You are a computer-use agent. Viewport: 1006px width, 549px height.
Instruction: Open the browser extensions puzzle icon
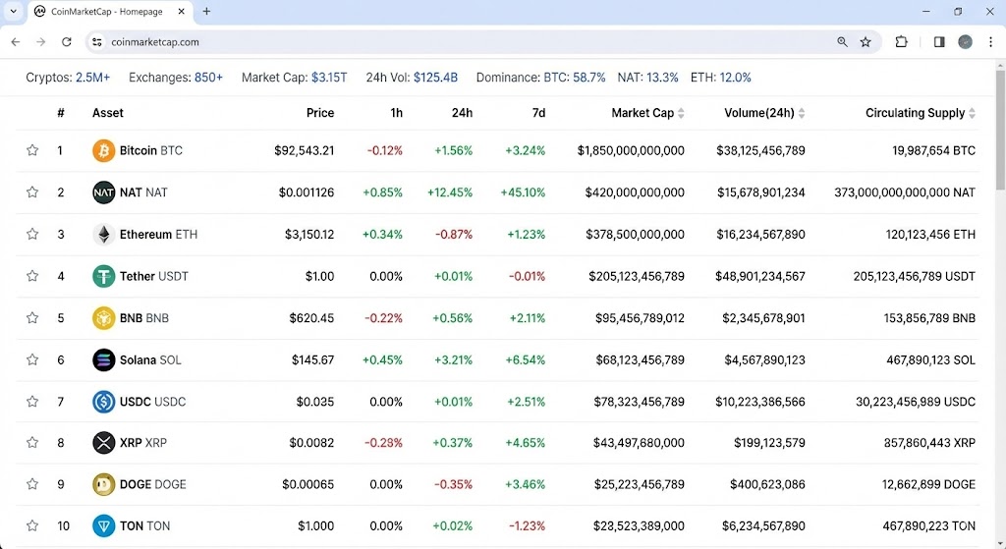coord(902,41)
